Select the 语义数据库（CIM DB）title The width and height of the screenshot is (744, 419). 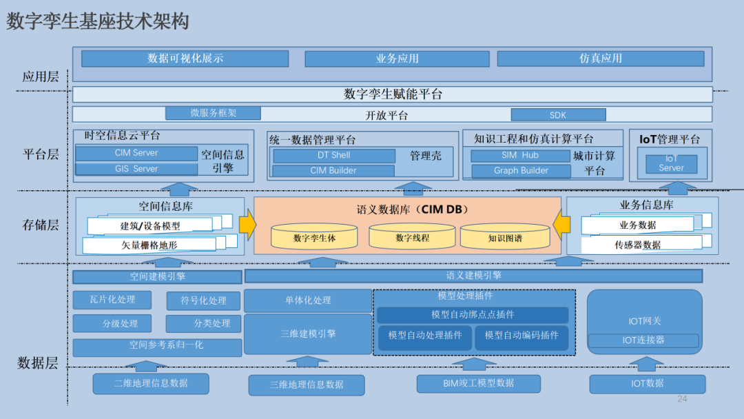(x=413, y=209)
